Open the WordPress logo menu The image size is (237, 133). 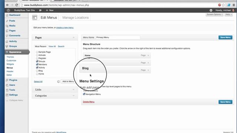8,10
